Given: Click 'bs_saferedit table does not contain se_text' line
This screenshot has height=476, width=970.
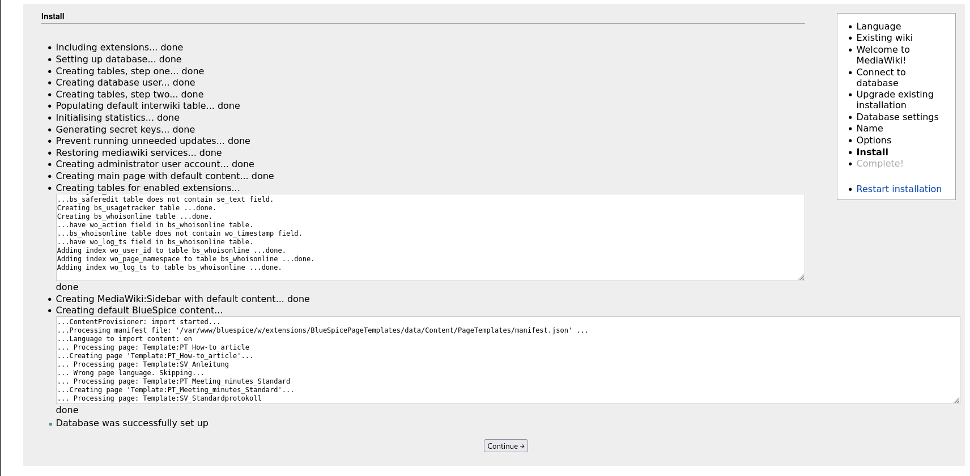Looking at the screenshot, I should point(165,199).
